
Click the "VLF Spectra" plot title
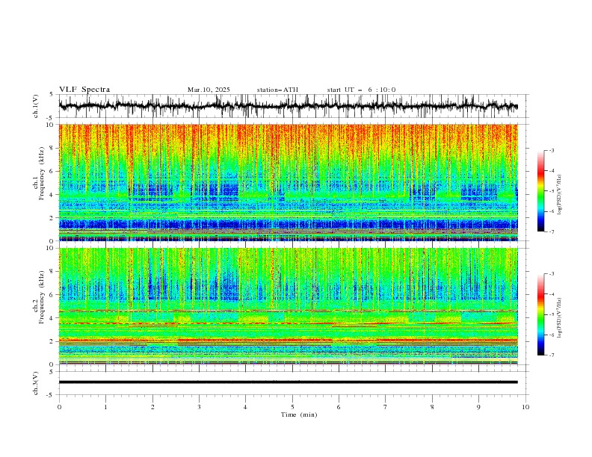point(84,90)
